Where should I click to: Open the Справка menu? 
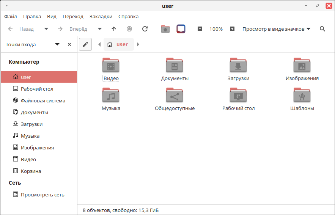128,16
